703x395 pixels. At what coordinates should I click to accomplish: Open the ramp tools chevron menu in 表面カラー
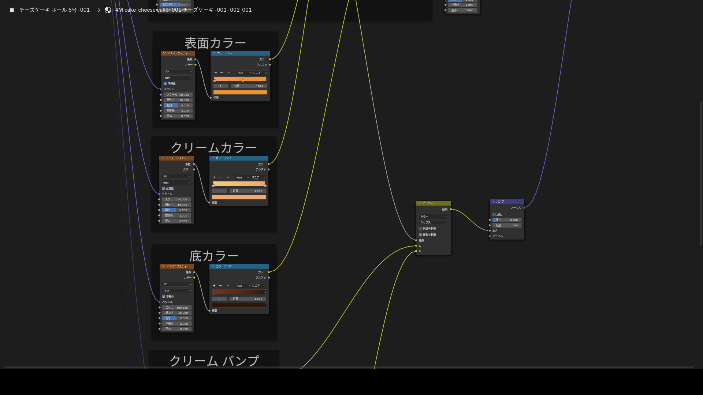[229, 73]
